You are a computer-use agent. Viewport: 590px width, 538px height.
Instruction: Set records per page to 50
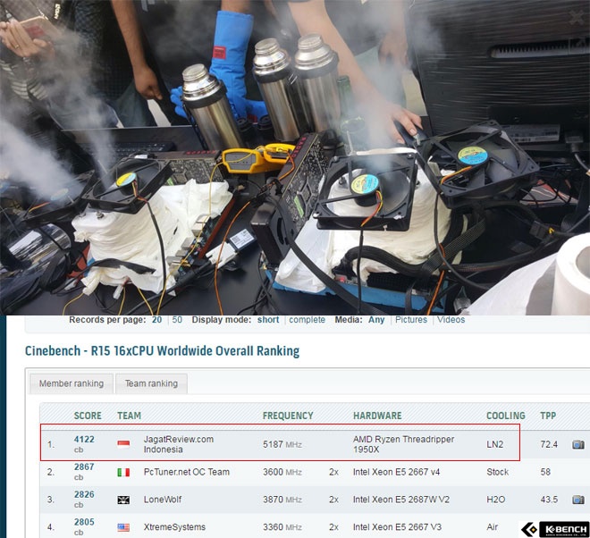click(177, 320)
